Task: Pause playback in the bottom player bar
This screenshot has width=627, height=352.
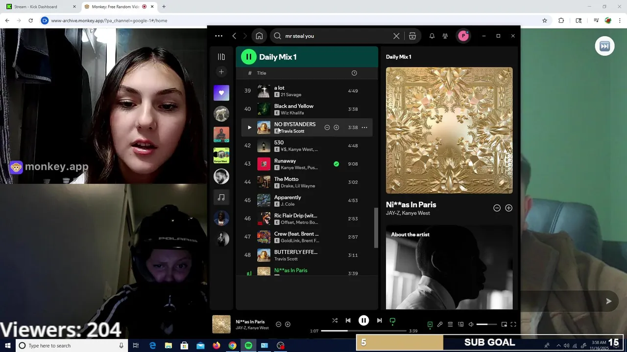Action: coord(363,321)
